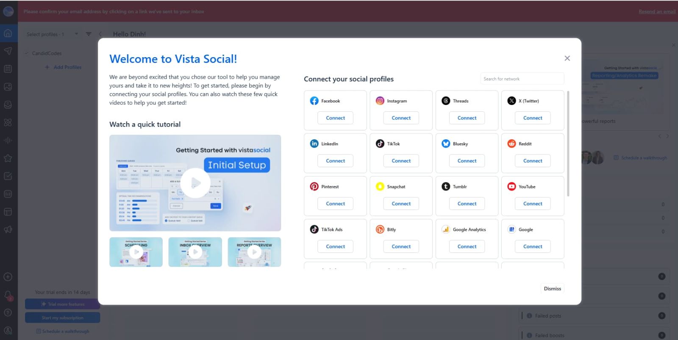Connect a Google Analytics account

pos(467,246)
